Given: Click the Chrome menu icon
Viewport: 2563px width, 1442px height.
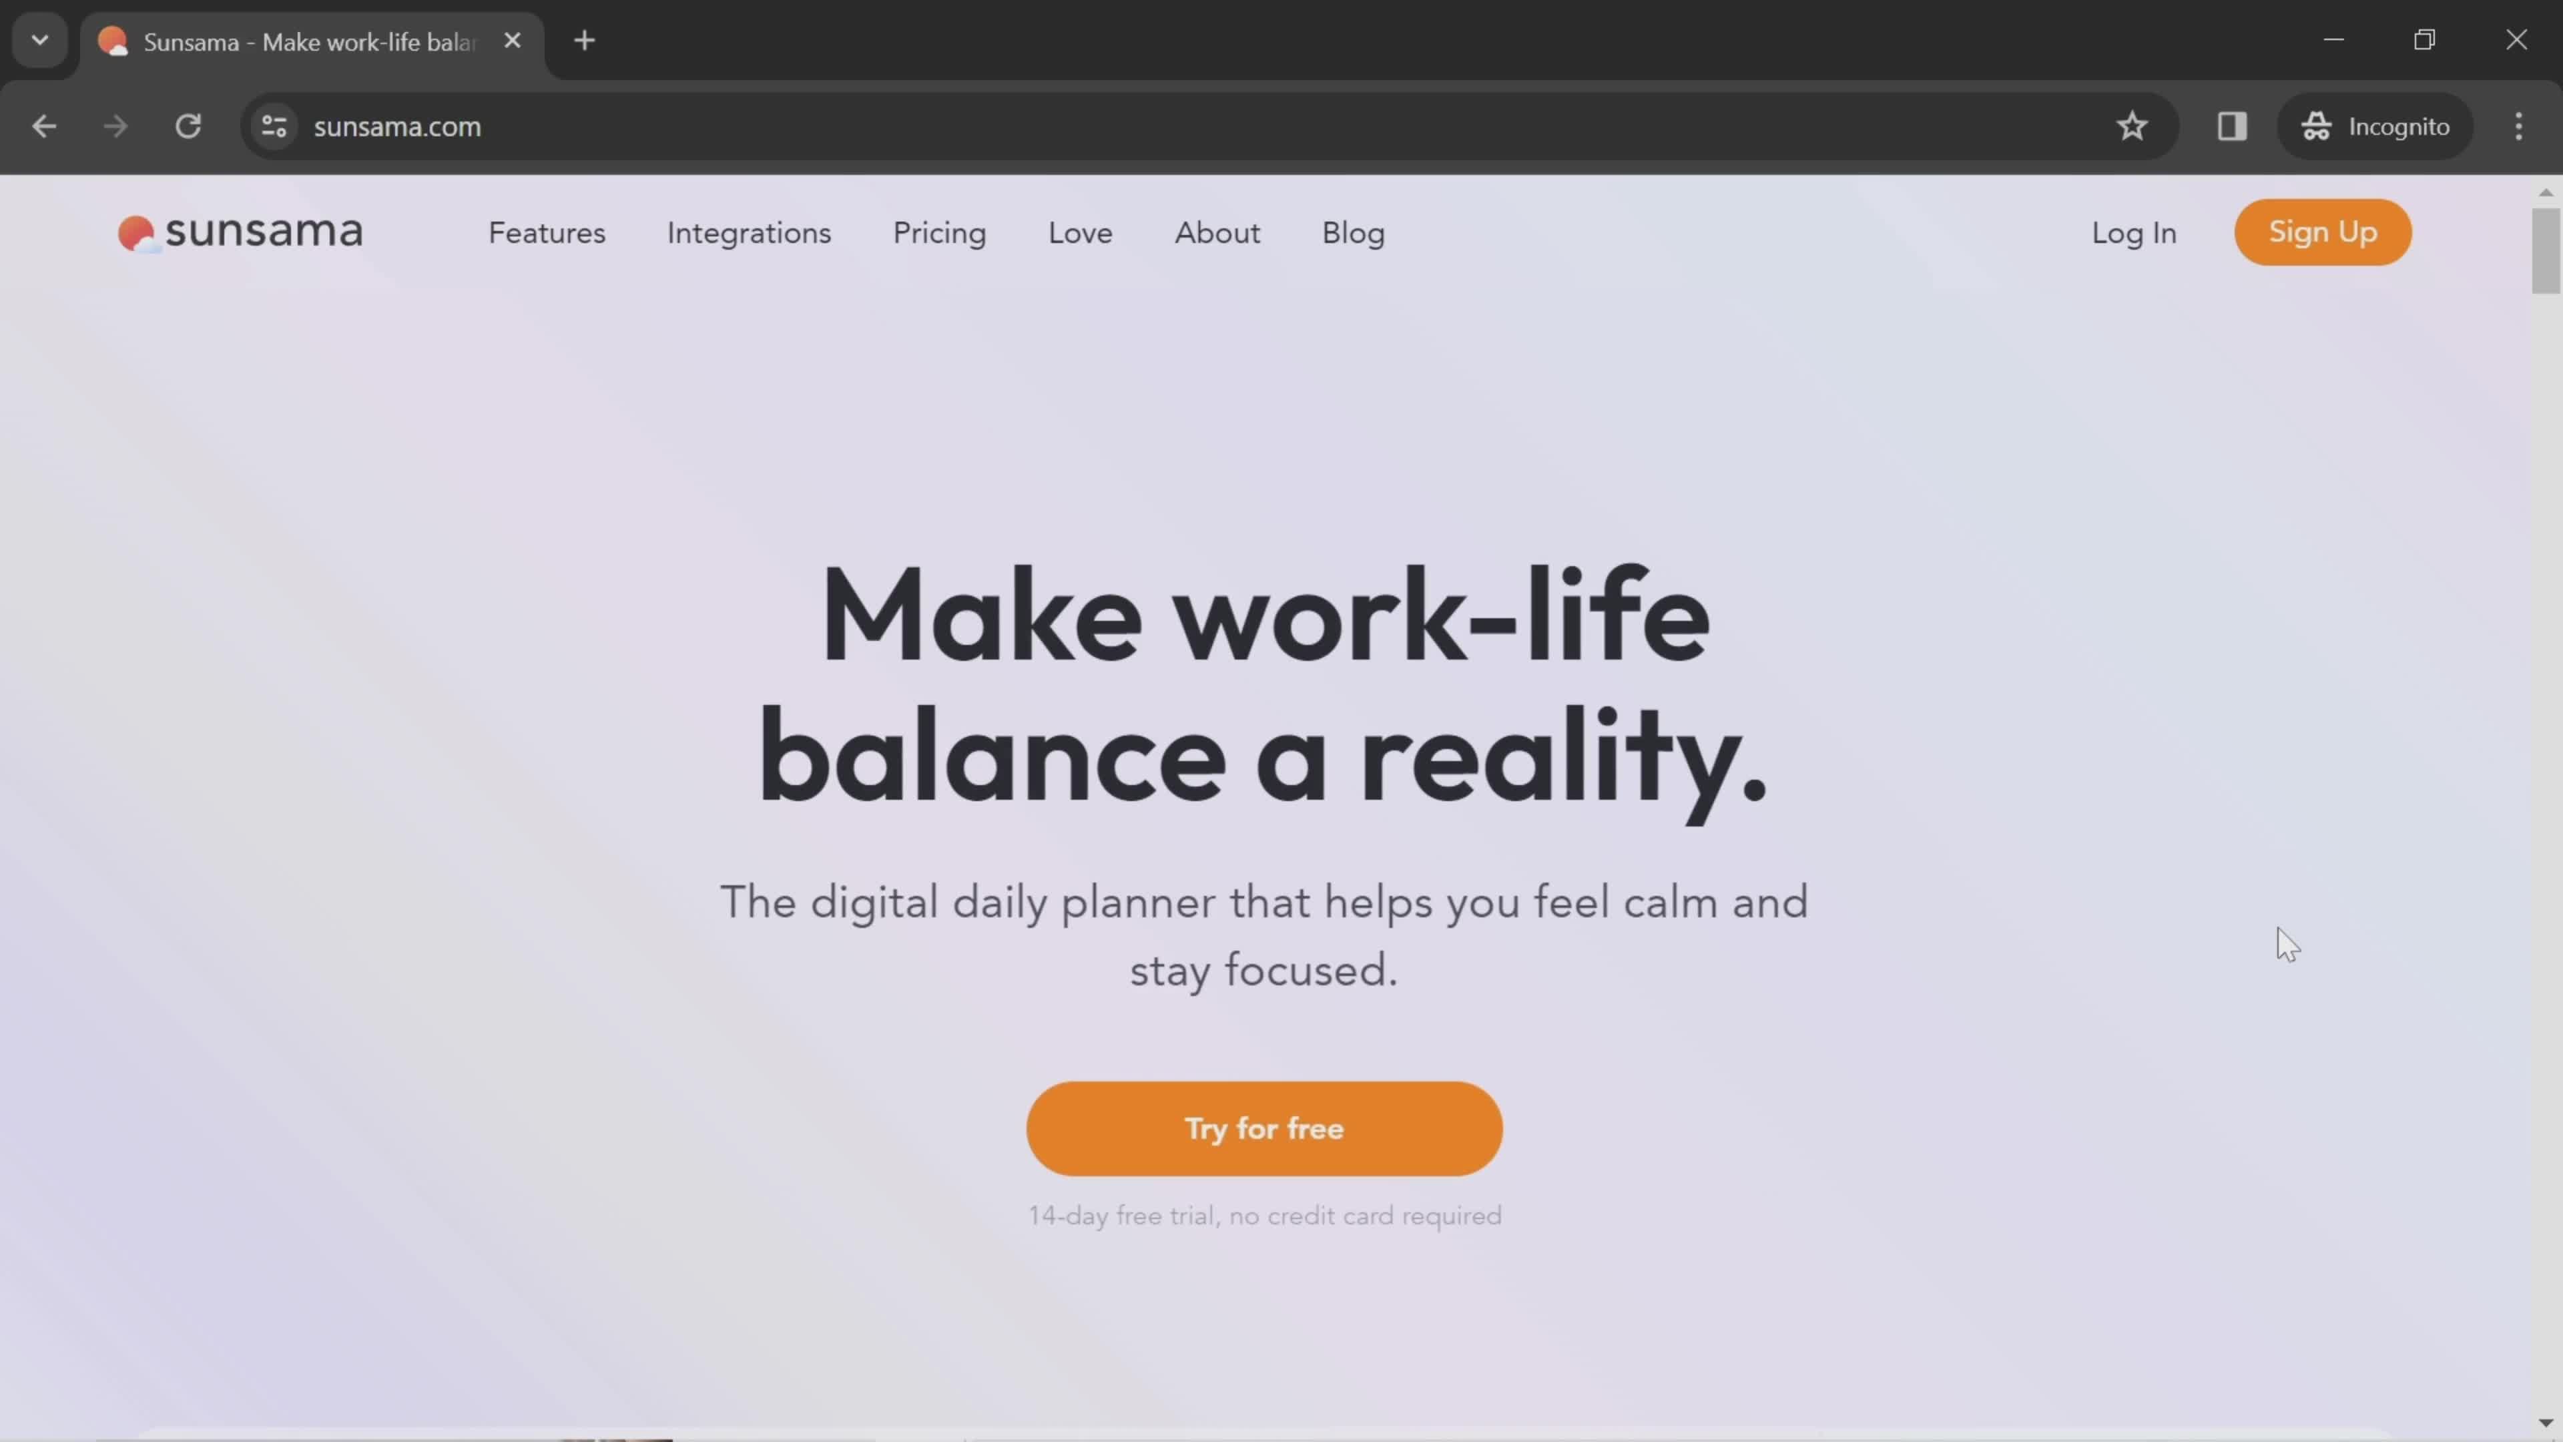Looking at the screenshot, I should [x=2519, y=125].
